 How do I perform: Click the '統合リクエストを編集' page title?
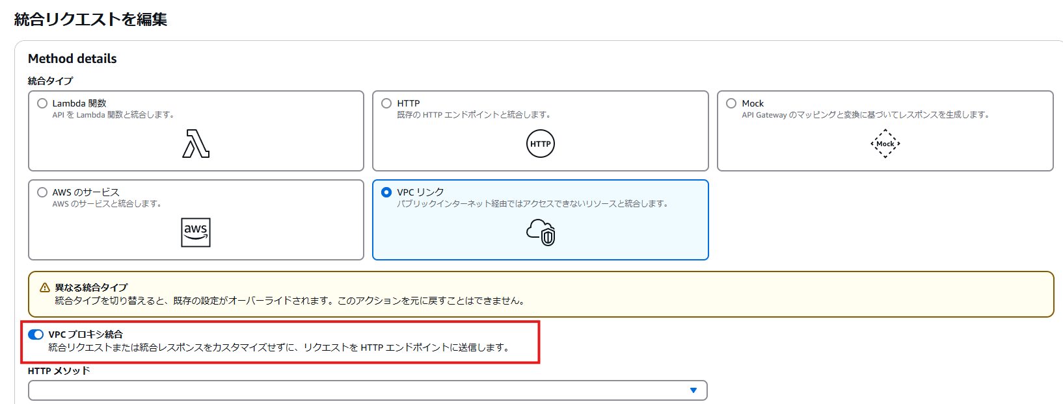coord(90,19)
